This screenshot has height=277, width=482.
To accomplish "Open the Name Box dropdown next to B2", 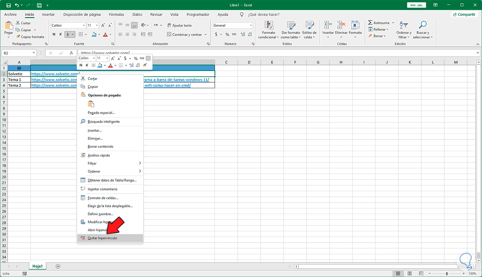I will pos(34,53).
